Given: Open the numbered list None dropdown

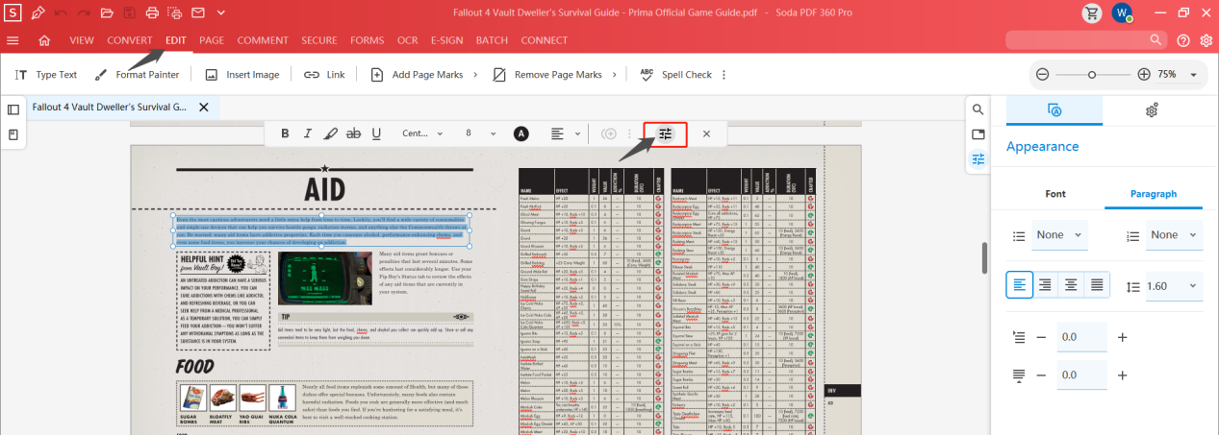Looking at the screenshot, I should (1175, 234).
